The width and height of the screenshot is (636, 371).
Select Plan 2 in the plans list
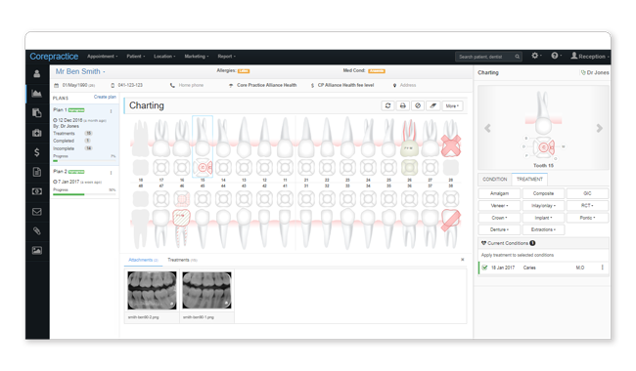(x=84, y=182)
